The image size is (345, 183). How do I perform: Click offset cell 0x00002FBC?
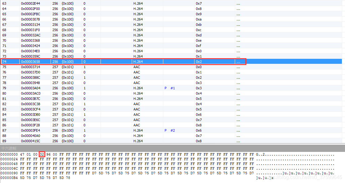point(31,14)
